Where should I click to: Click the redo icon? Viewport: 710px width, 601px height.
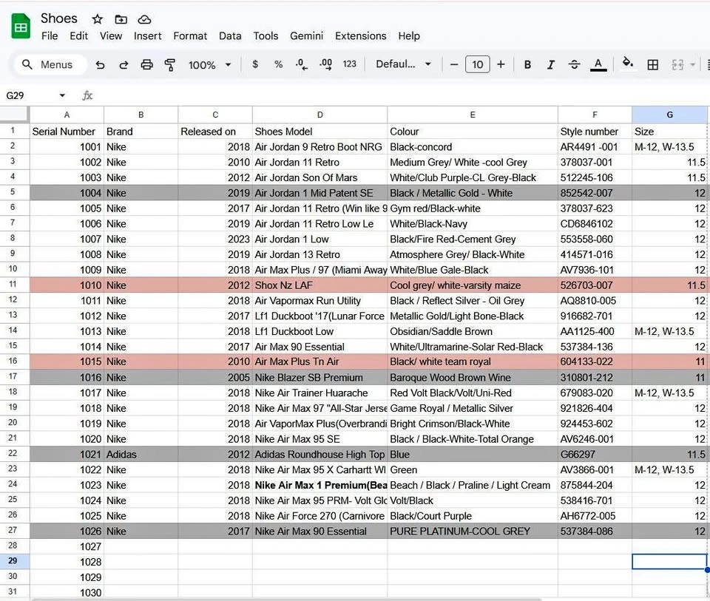124,65
